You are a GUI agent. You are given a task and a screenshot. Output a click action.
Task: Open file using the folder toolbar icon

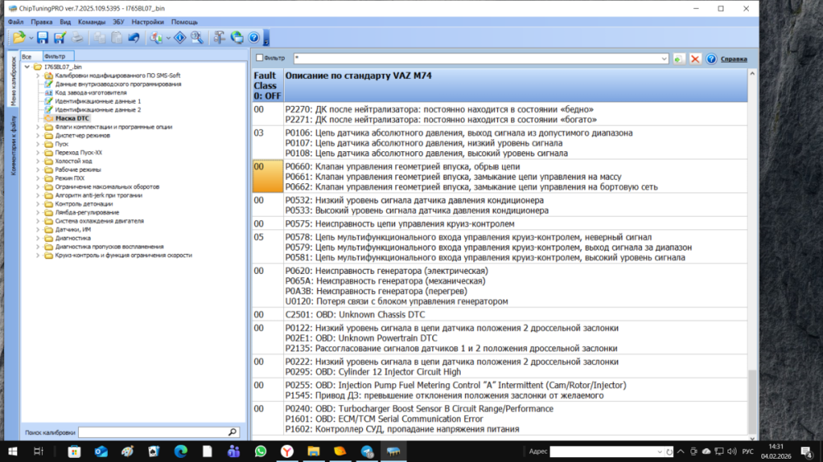[x=19, y=38]
